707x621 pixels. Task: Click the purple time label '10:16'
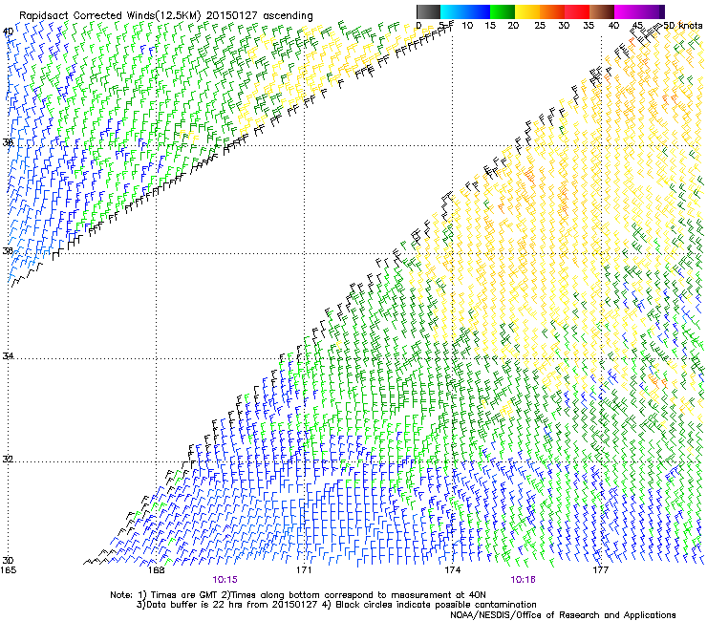(x=523, y=580)
